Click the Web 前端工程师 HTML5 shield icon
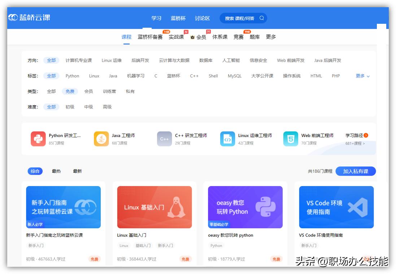Screen dimensions: 396x274 pos(291,139)
